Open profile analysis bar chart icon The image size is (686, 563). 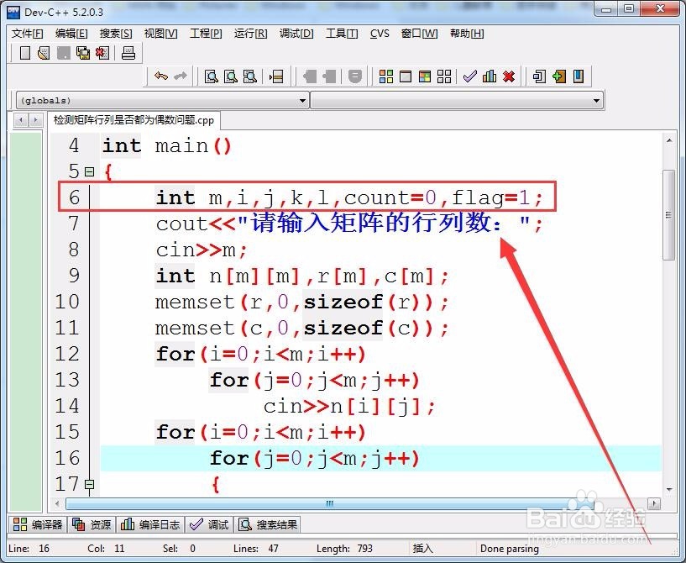490,76
